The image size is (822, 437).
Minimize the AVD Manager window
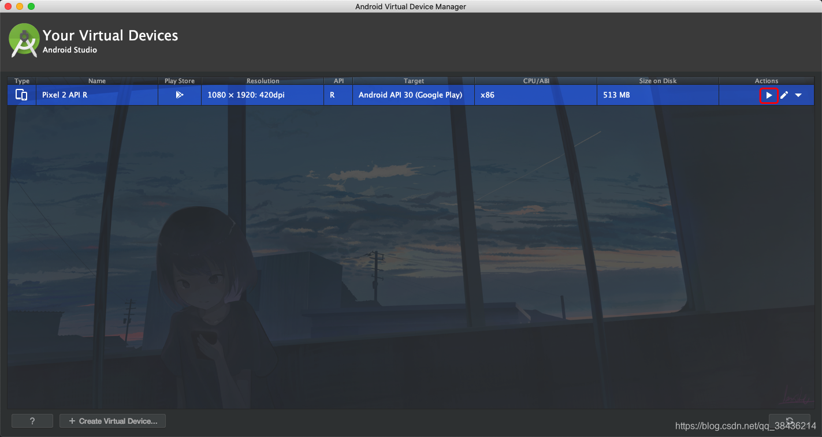[20, 6]
